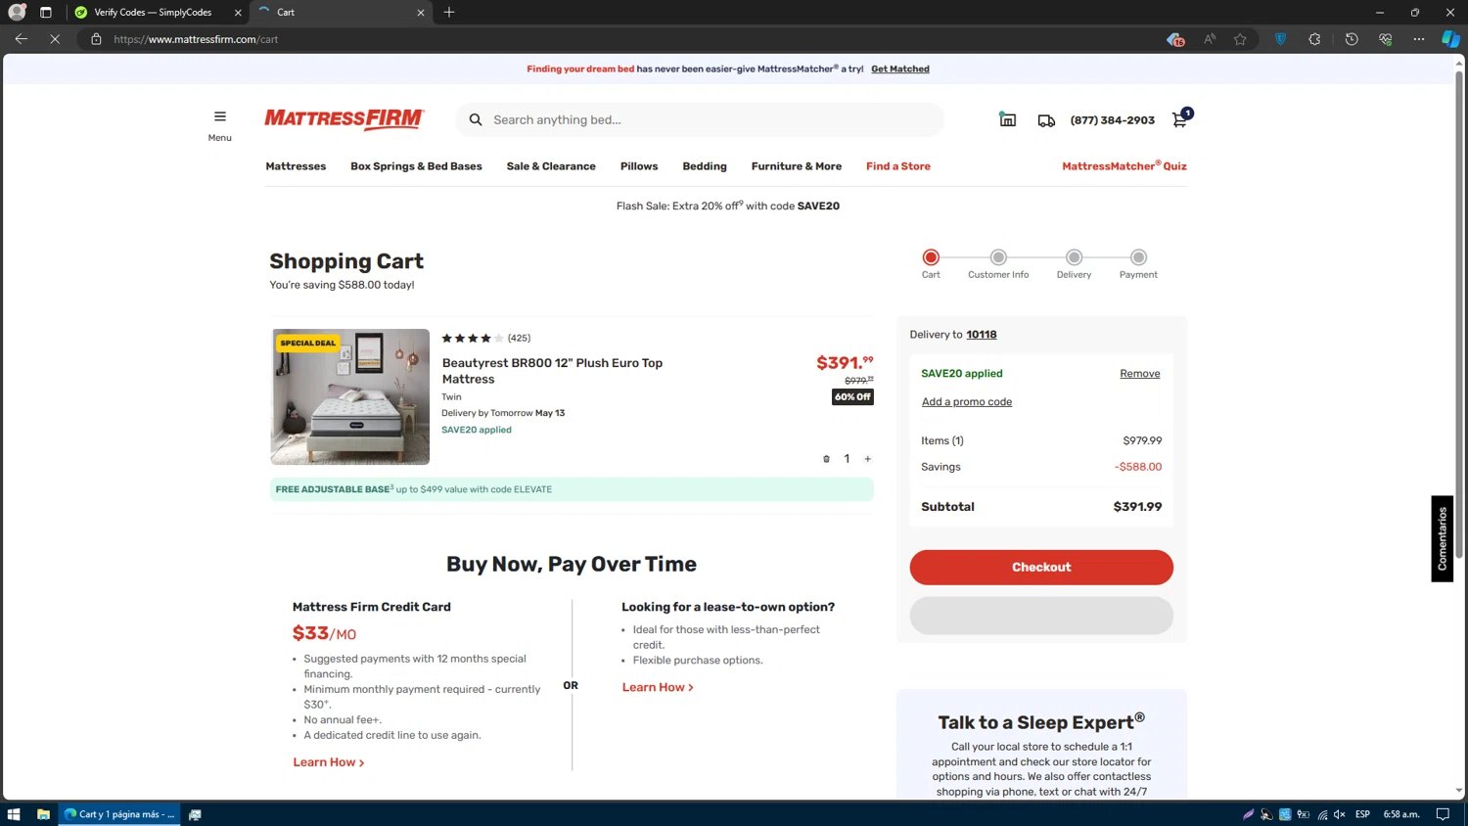The height and width of the screenshot is (826, 1468).
Task: Click the Find a Store link
Action: coord(898,166)
